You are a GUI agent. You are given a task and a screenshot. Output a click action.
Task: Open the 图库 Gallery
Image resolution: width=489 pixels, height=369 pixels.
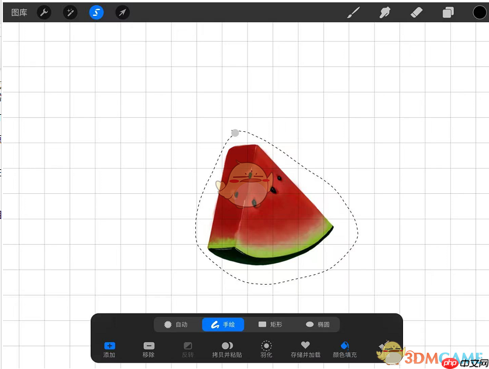(18, 12)
